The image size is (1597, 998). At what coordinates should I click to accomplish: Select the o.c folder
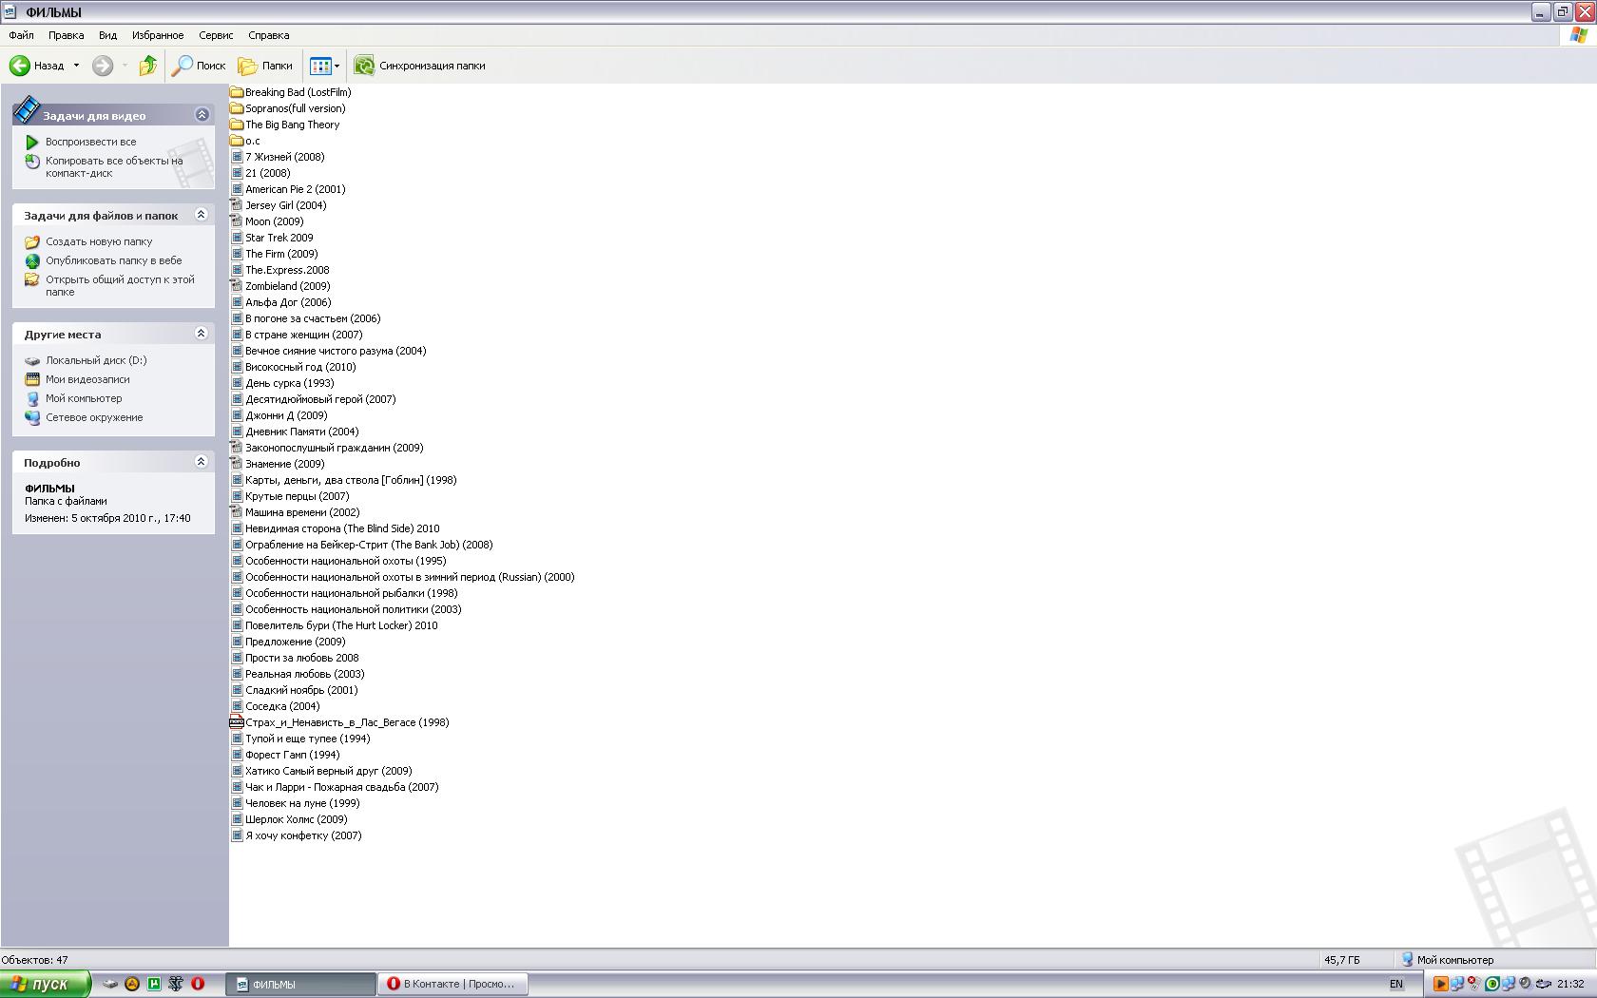coord(245,141)
